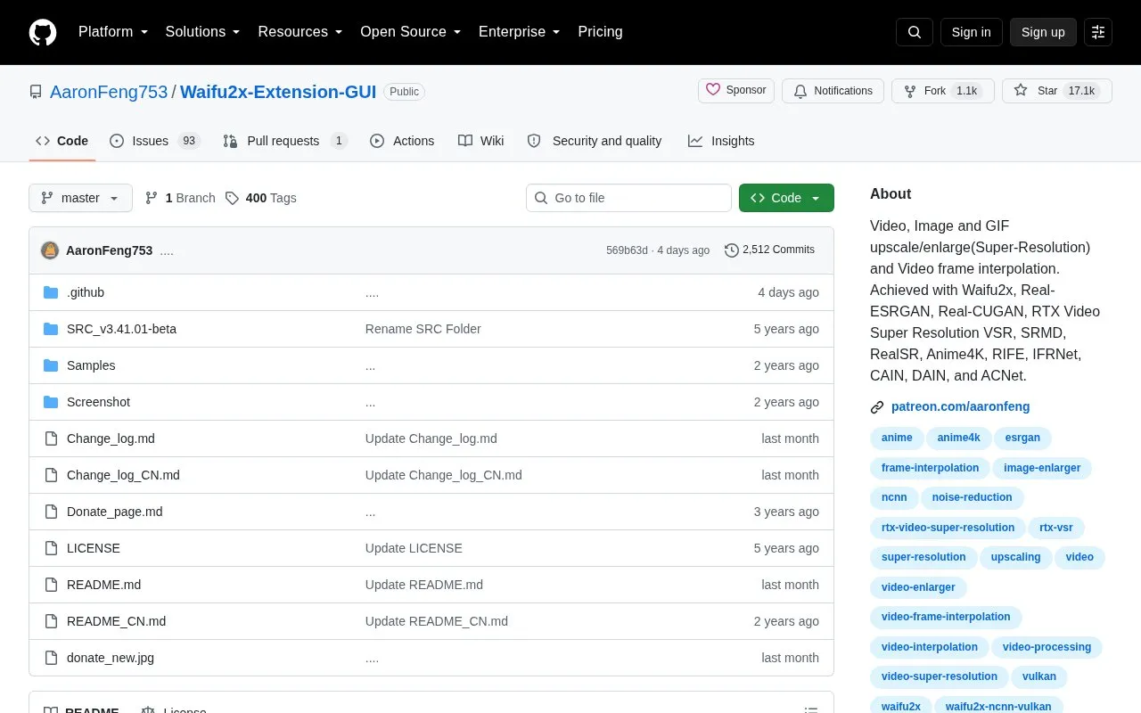Open the 400 Tags list
The width and height of the screenshot is (1141, 713).
point(261,198)
